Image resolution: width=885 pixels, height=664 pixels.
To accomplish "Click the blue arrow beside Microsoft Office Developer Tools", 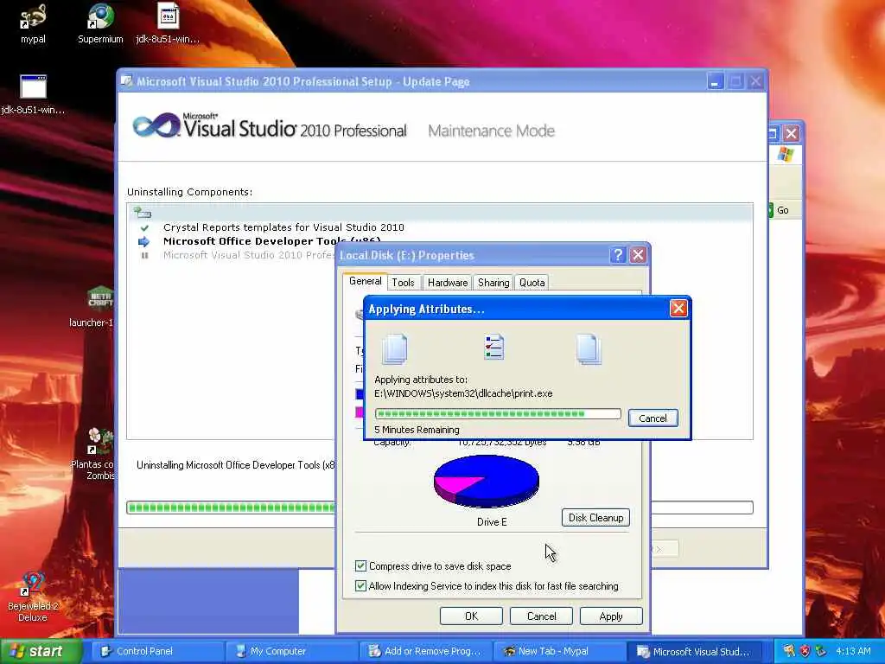I will pos(144,242).
